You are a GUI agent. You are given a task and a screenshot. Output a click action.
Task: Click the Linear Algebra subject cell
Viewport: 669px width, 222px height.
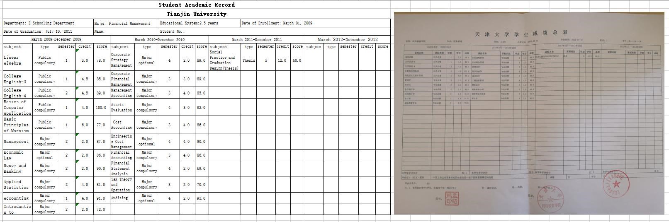pos(17,60)
